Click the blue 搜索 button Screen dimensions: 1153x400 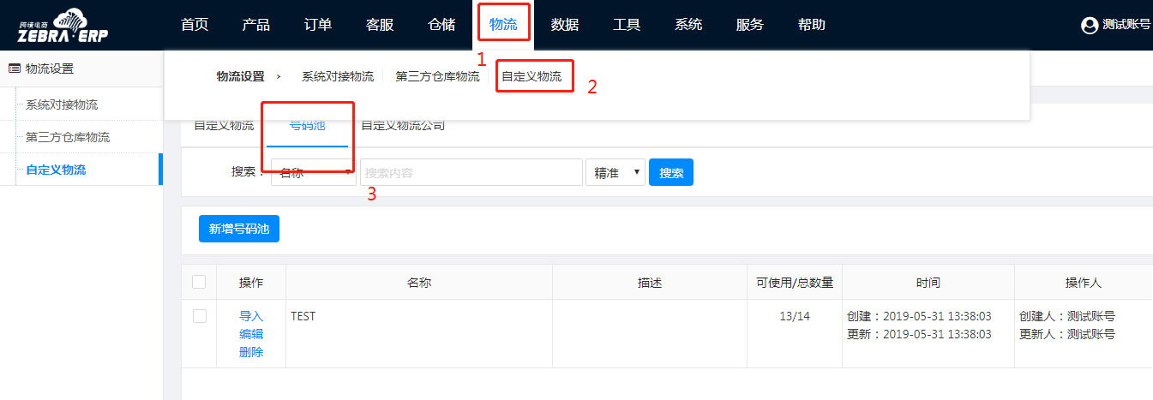pos(671,172)
